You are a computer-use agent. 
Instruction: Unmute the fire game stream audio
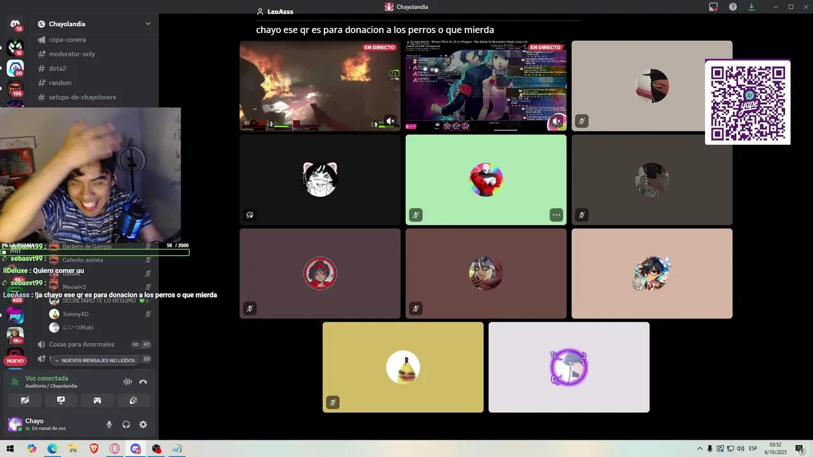click(391, 121)
